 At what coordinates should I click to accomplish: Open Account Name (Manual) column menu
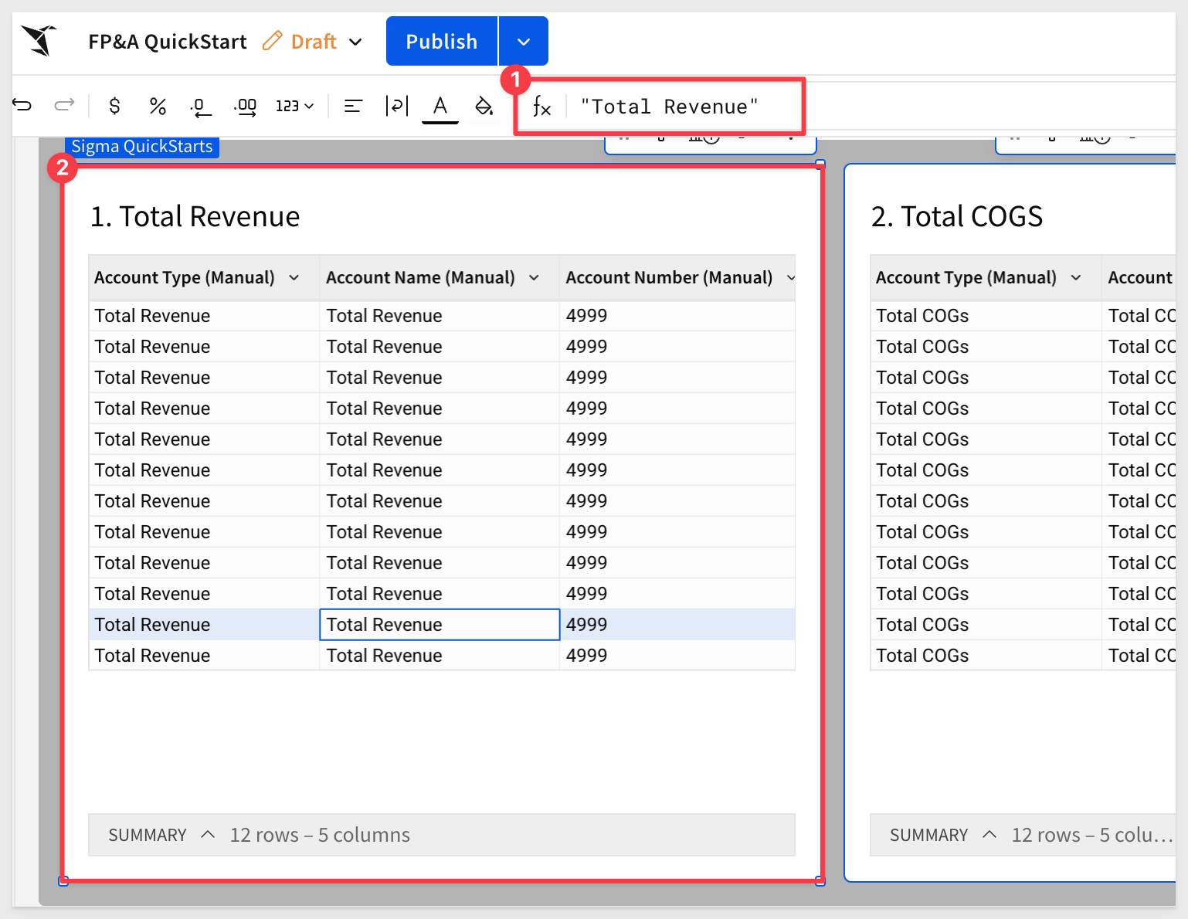534,278
